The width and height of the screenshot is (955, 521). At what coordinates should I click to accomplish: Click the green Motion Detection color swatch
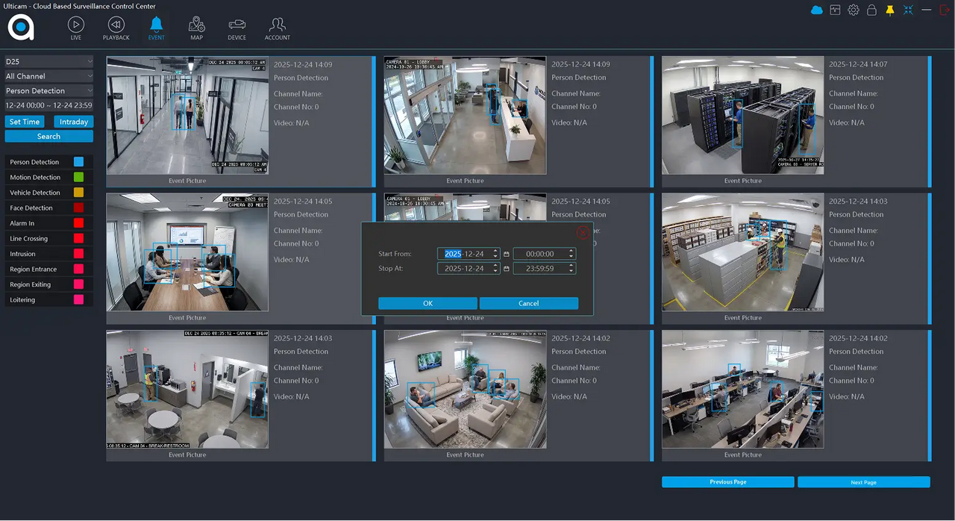78,177
